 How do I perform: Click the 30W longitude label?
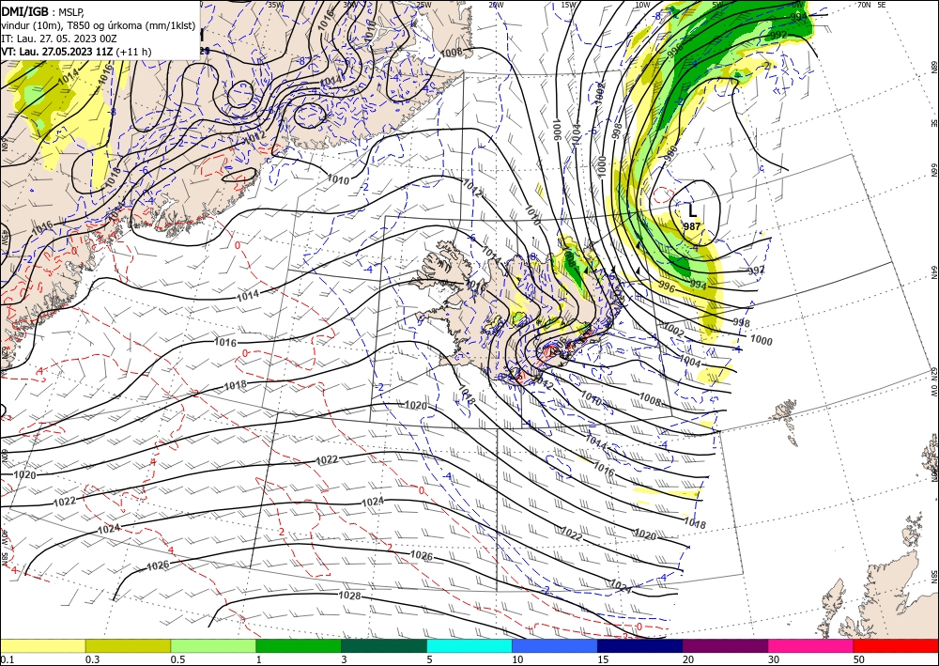[350, 5]
